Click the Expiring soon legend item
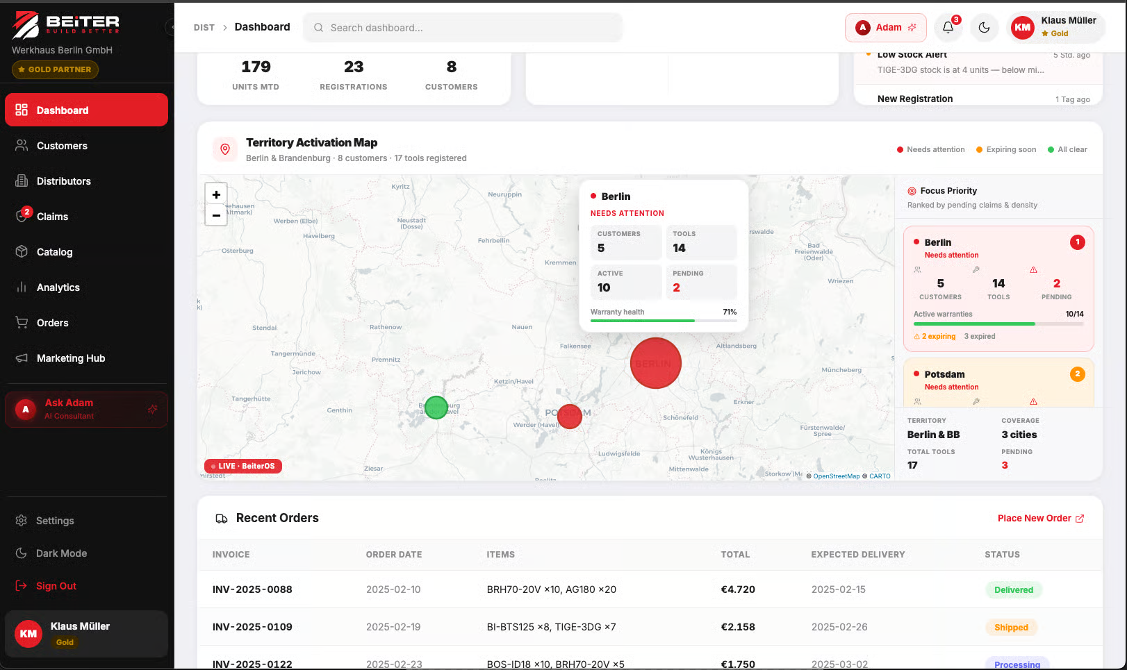The height and width of the screenshot is (670, 1127). (x=1006, y=149)
